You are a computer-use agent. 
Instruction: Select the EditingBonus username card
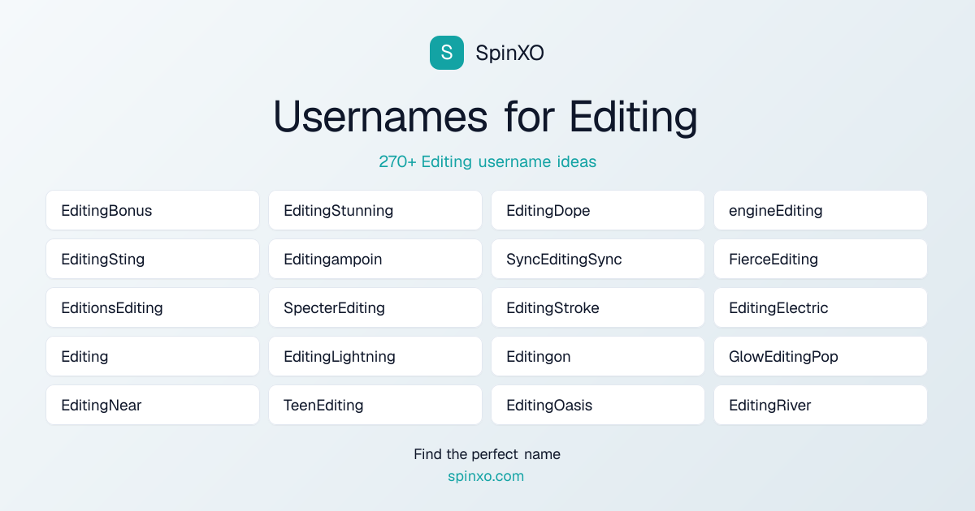[x=153, y=210]
